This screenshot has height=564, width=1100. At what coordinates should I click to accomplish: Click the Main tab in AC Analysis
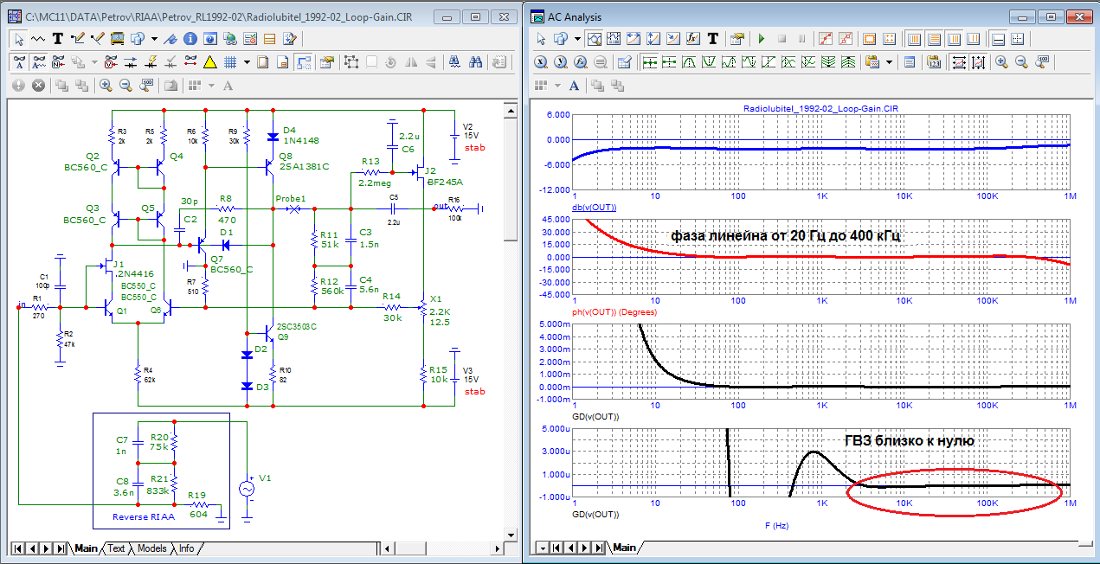pos(624,548)
